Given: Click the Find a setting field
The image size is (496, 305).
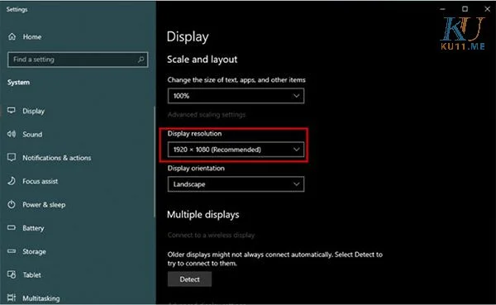Looking at the screenshot, I should click(x=78, y=60).
